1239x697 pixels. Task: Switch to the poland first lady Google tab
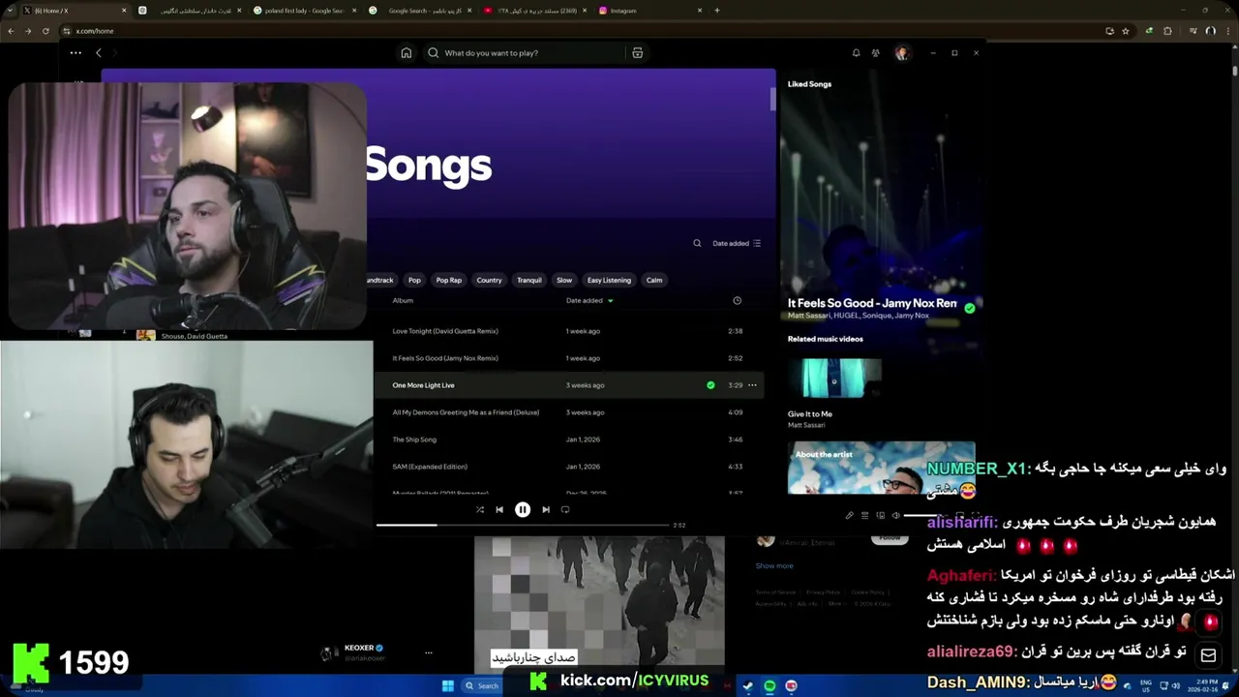point(306,11)
